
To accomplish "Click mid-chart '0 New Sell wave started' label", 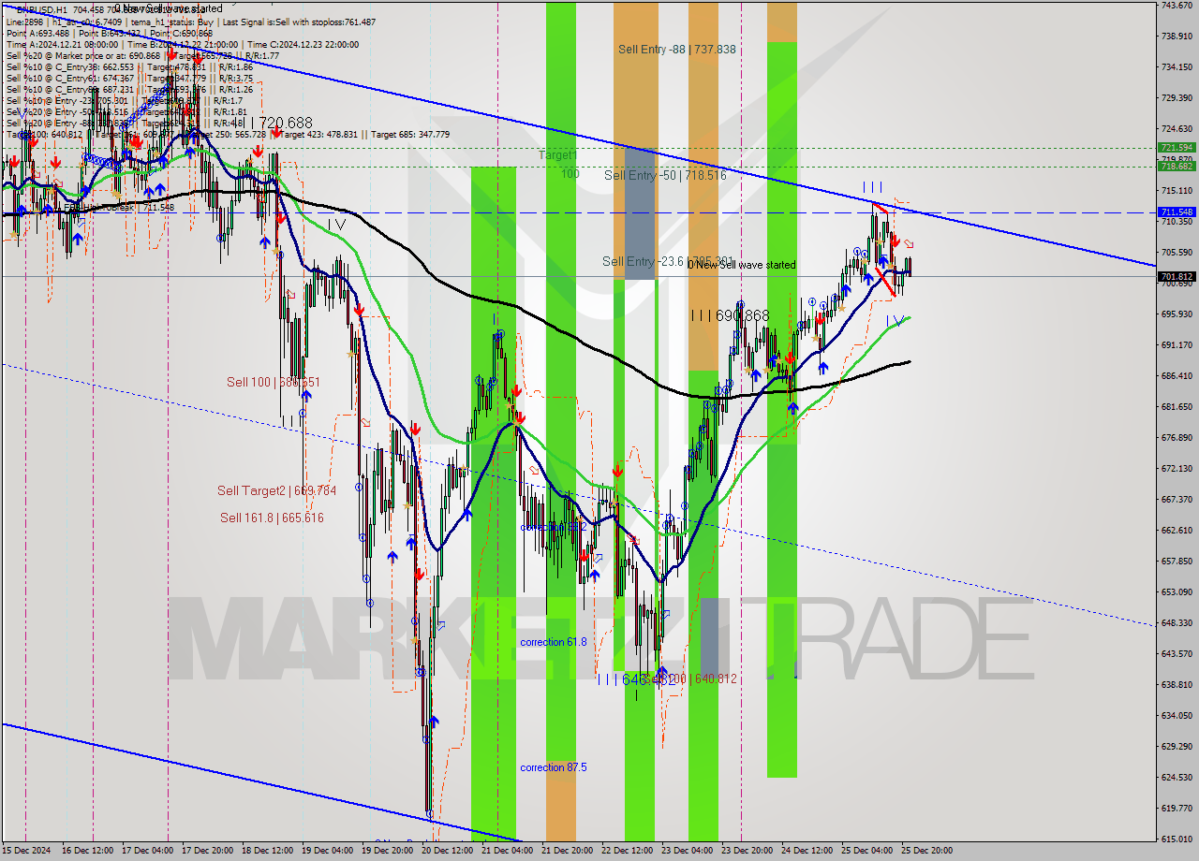I will tap(741, 265).
